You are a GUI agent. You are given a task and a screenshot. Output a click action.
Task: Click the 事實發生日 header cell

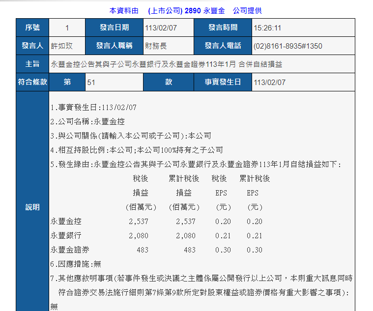pos(223,82)
